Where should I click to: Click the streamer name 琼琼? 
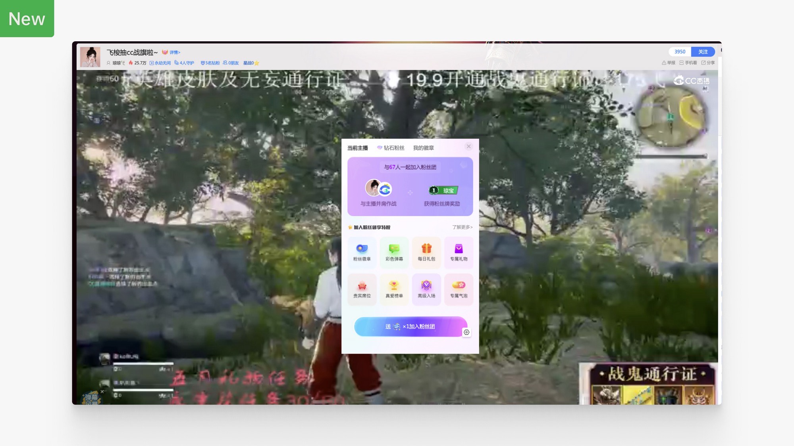pyautogui.click(x=116, y=63)
